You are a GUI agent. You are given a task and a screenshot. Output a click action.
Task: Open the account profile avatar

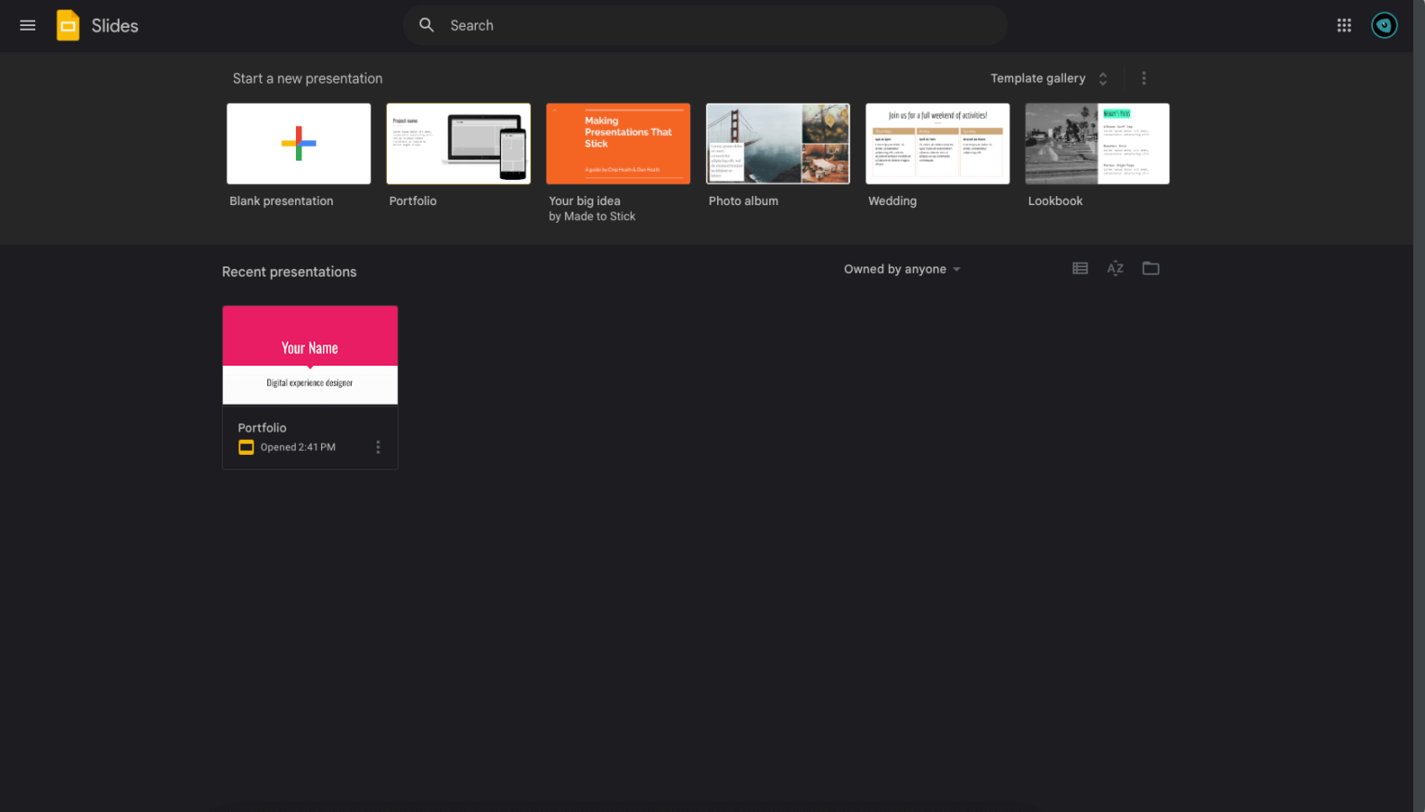click(1383, 26)
